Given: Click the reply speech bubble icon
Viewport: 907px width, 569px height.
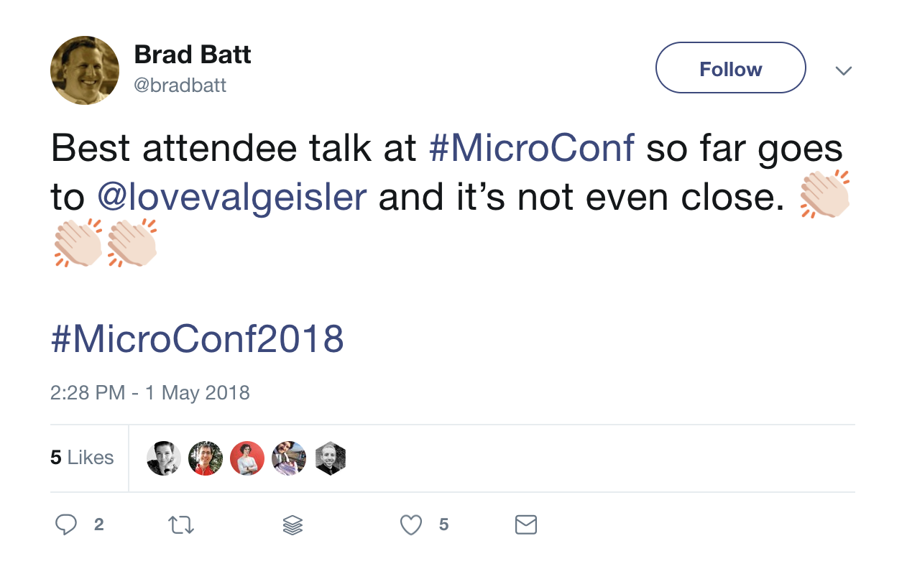Looking at the screenshot, I should point(66,525).
